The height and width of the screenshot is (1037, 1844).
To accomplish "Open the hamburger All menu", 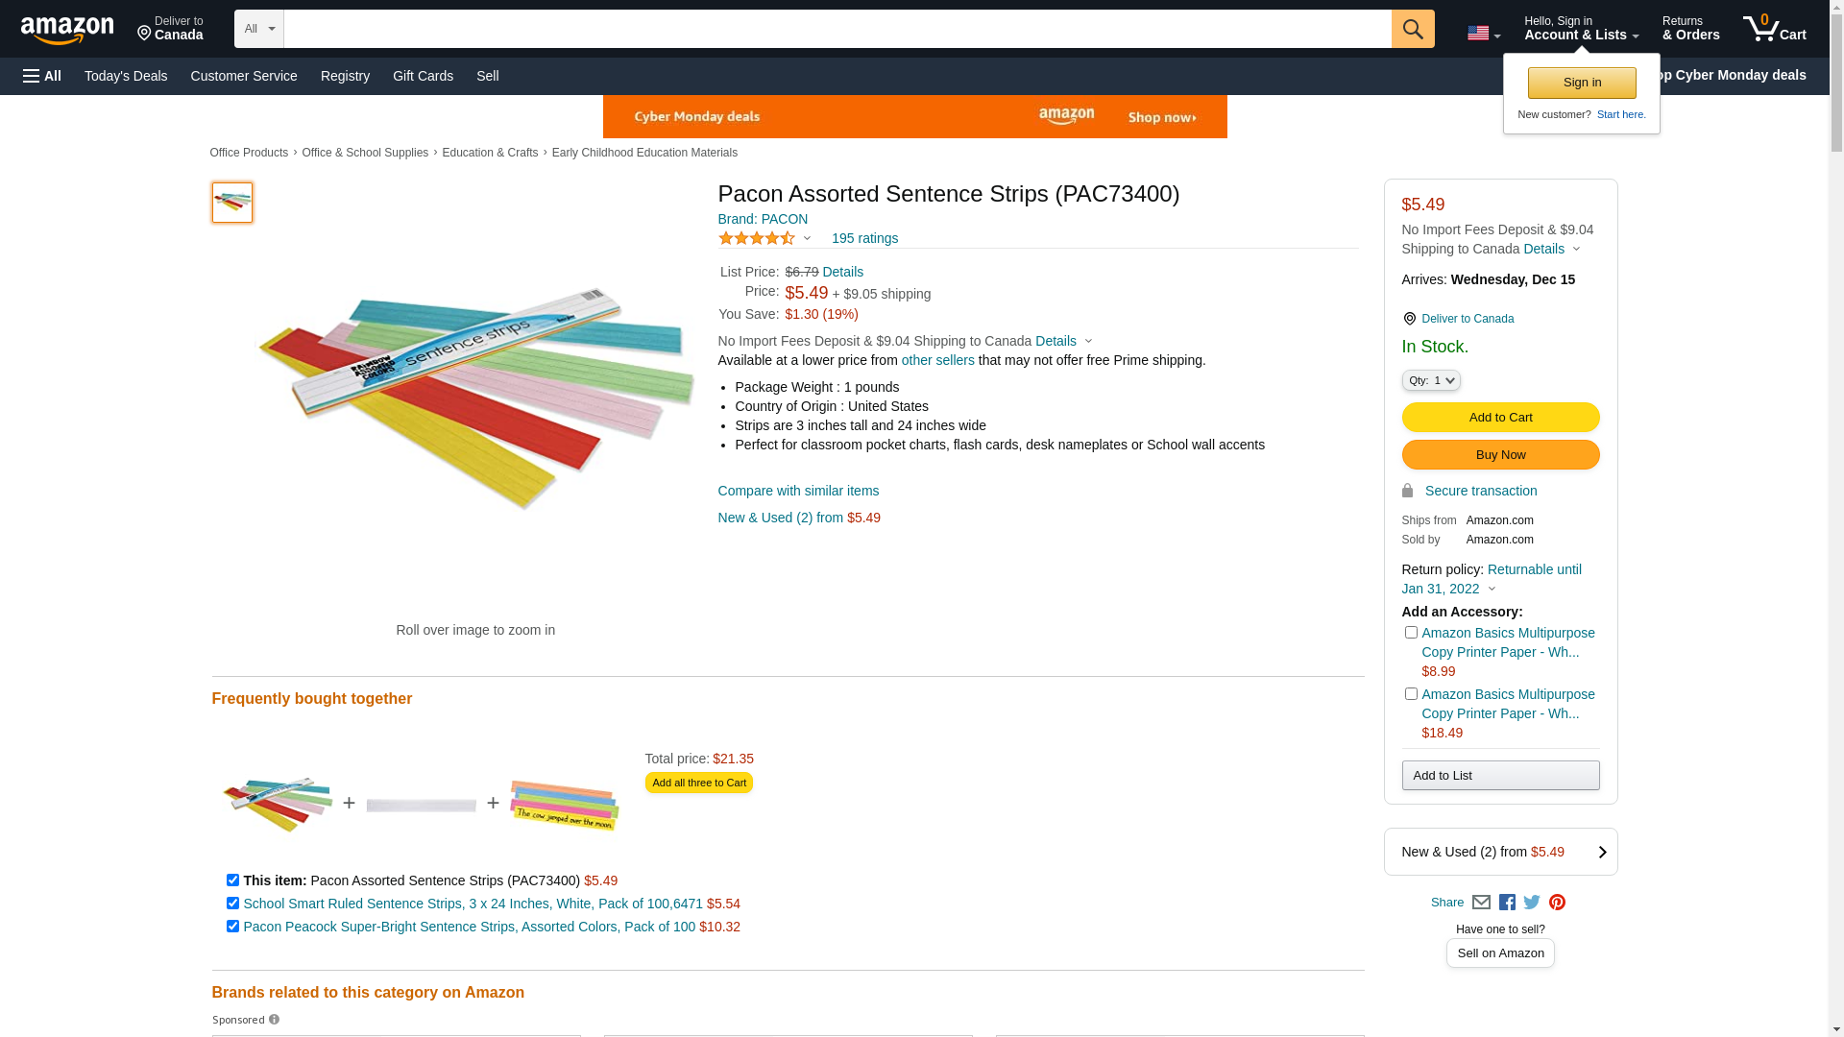I will 42,76.
